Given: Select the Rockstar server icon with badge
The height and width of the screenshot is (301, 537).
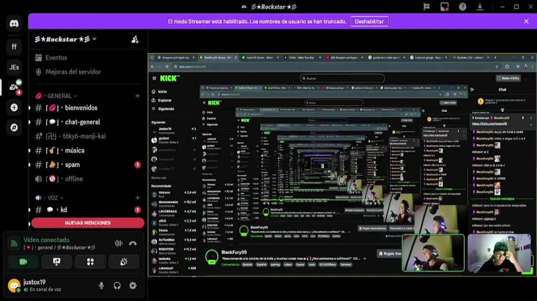Looking at the screenshot, I should tap(14, 87).
